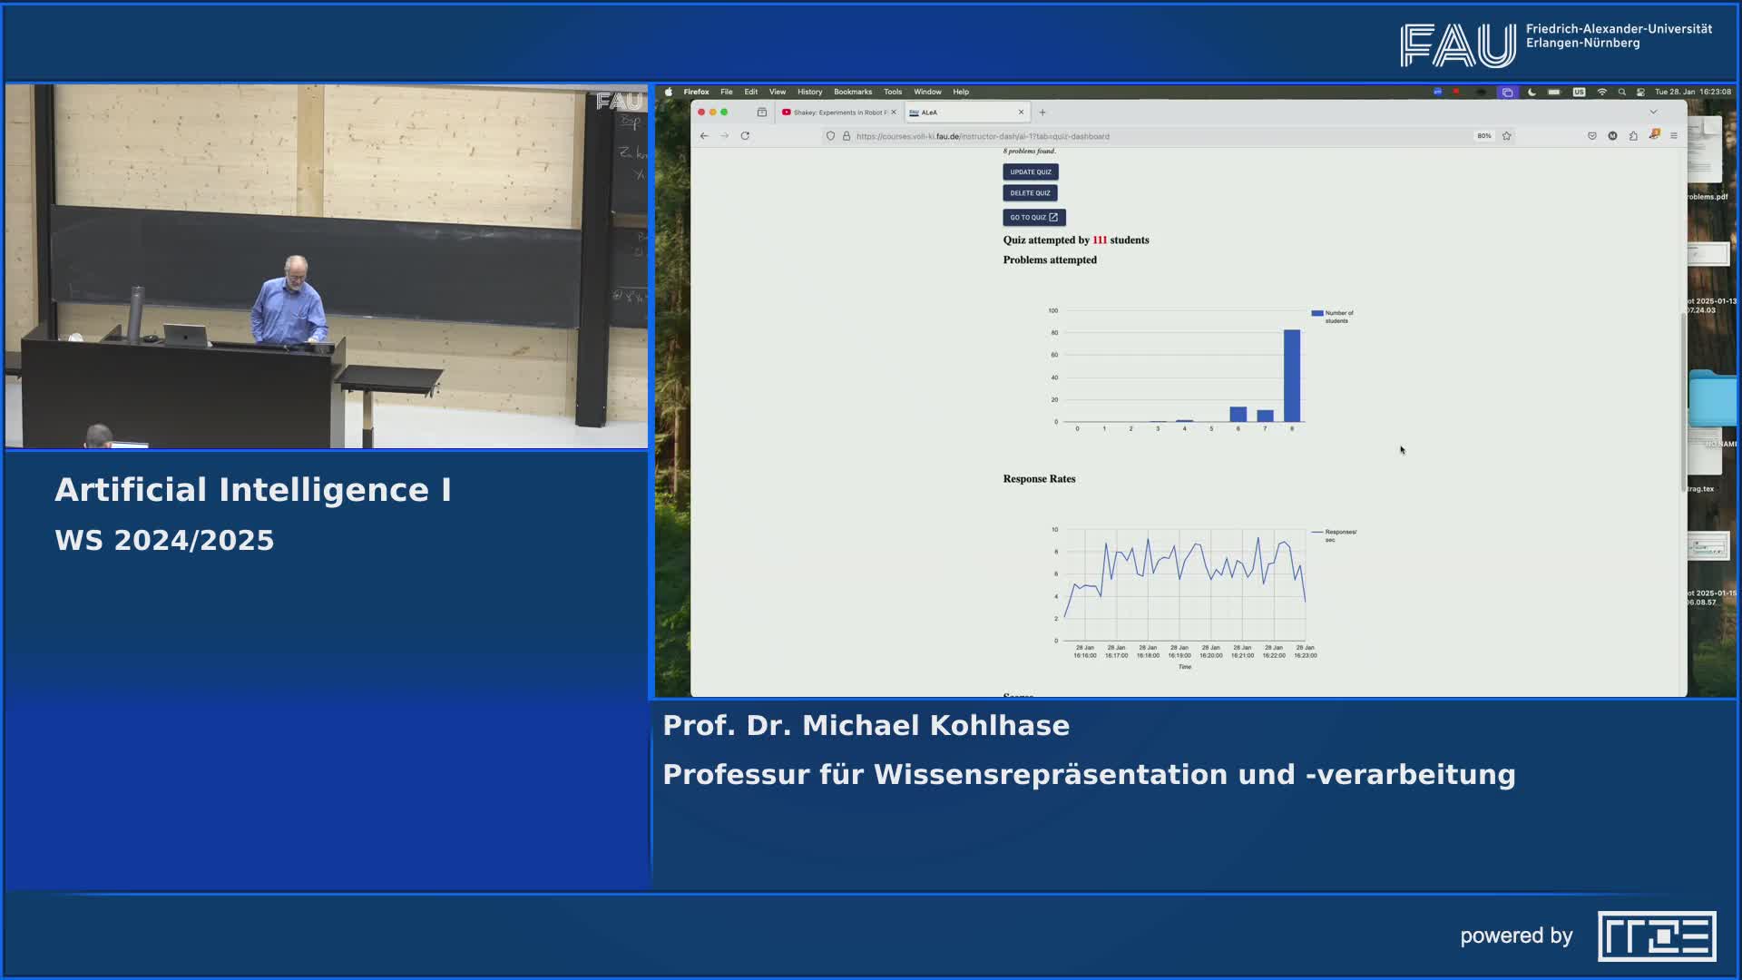Click the 80% zoom level control
Viewport: 1742px width, 980px height.
(1484, 136)
